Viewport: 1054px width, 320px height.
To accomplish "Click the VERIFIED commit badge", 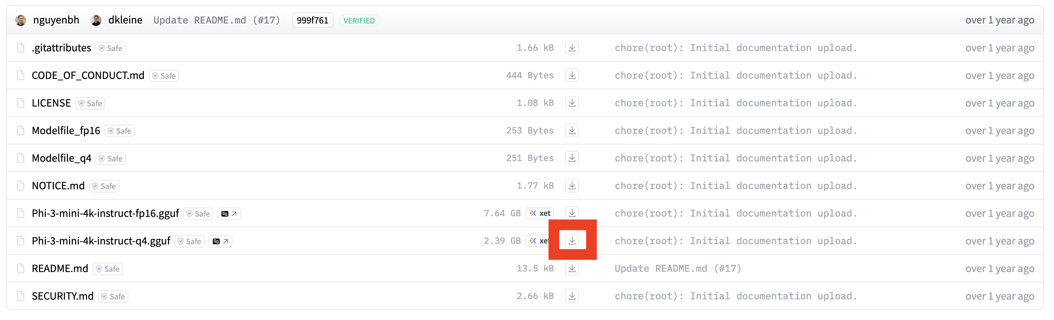I will [358, 21].
